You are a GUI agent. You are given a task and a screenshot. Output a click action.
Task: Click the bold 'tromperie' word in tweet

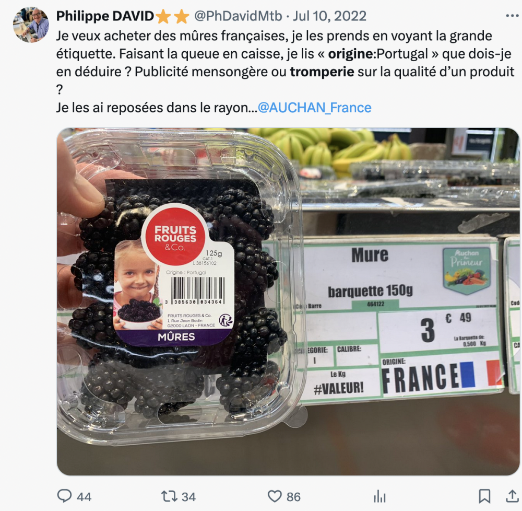(322, 72)
